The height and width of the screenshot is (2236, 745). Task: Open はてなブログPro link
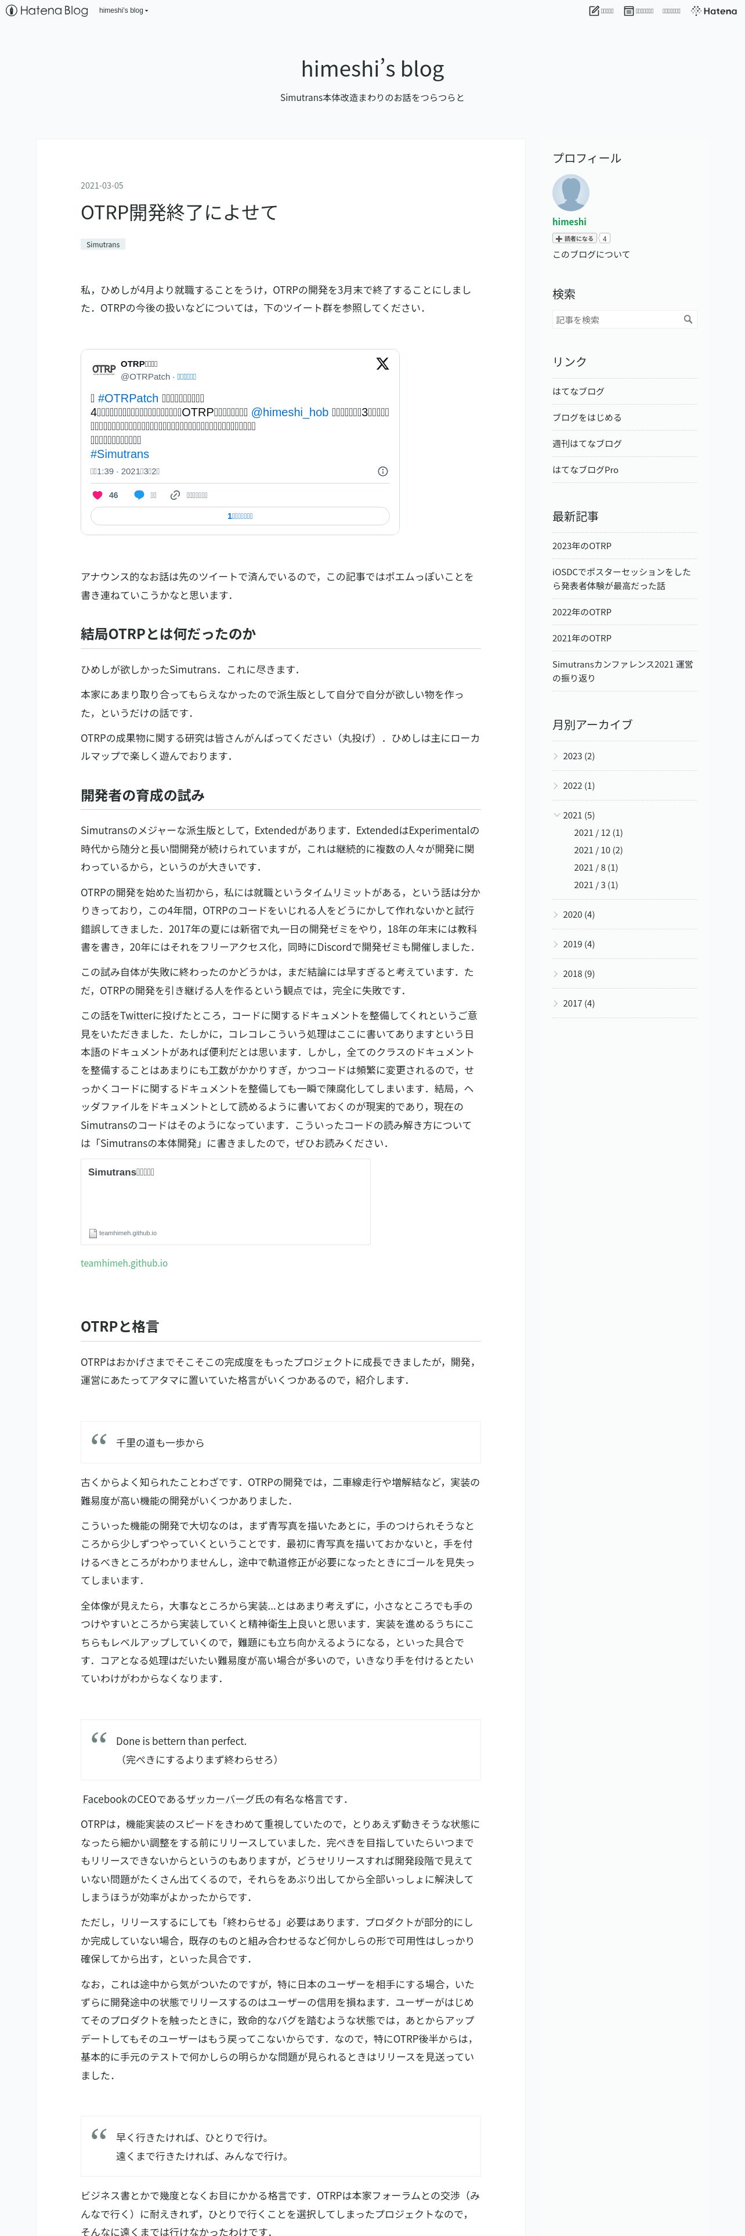point(585,470)
